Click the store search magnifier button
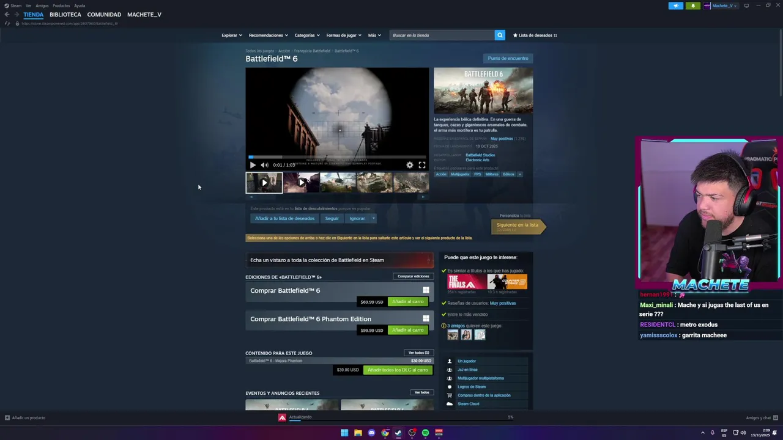Screen dimensions: 783x440 pyautogui.click(x=500, y=35)
